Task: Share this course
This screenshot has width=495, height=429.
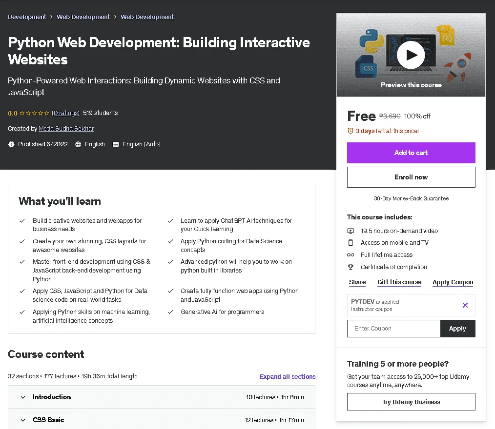Action: pos(357,282)
